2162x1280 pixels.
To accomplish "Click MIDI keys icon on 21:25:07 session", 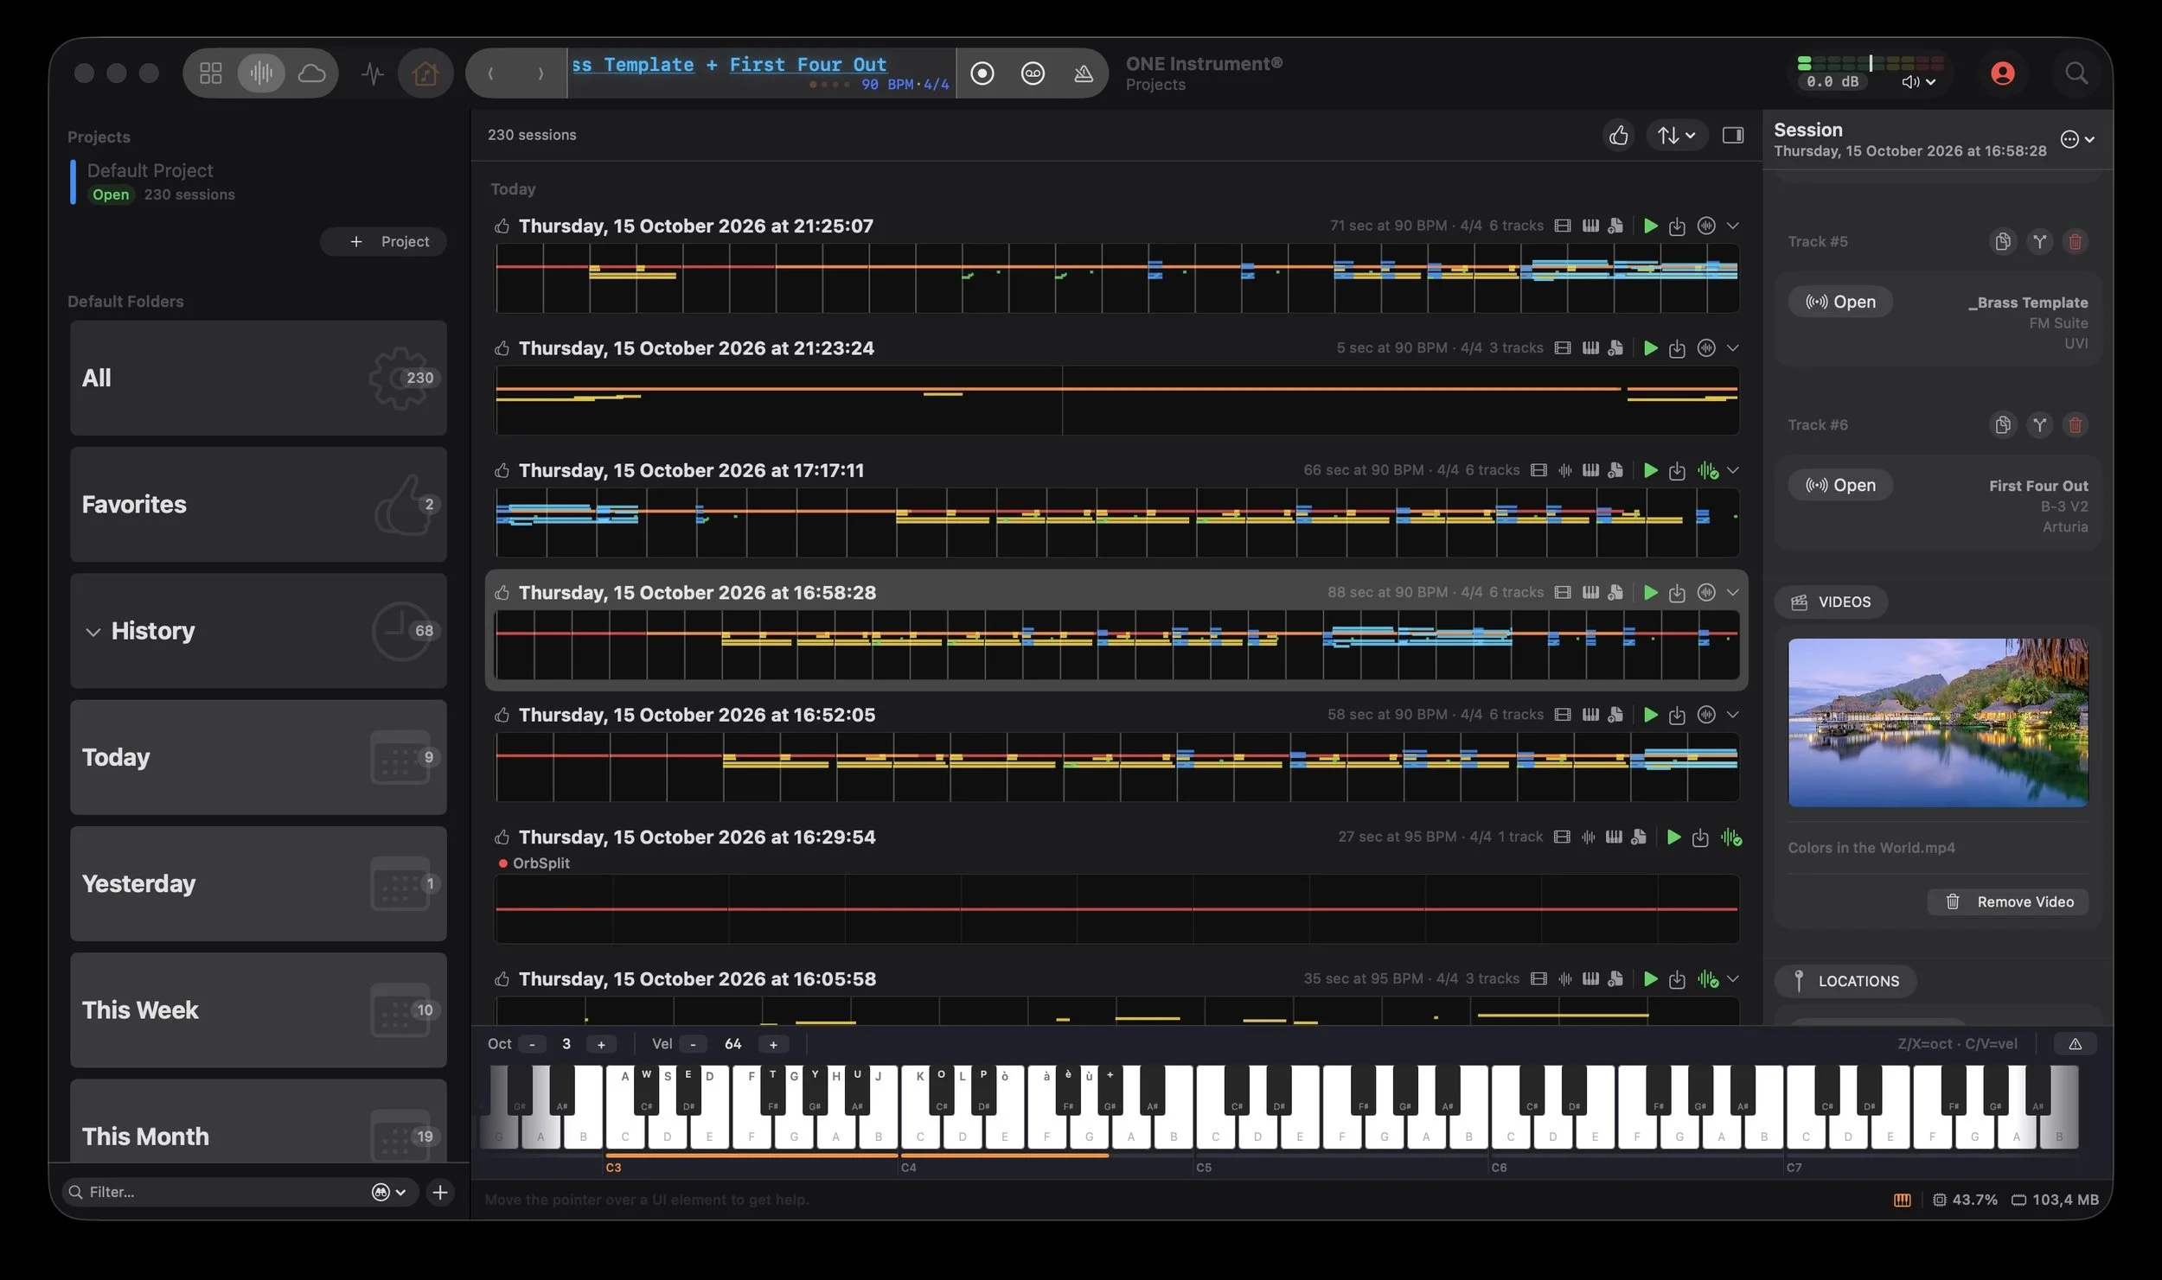I will tap(1590, 226).
